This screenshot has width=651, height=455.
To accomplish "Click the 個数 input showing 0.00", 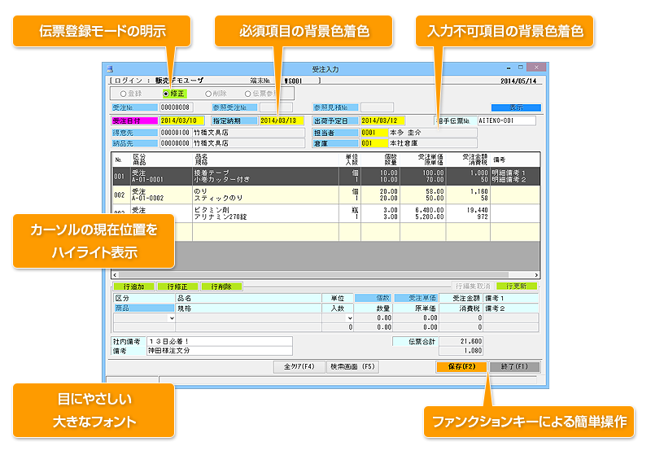I will point(374,318).
